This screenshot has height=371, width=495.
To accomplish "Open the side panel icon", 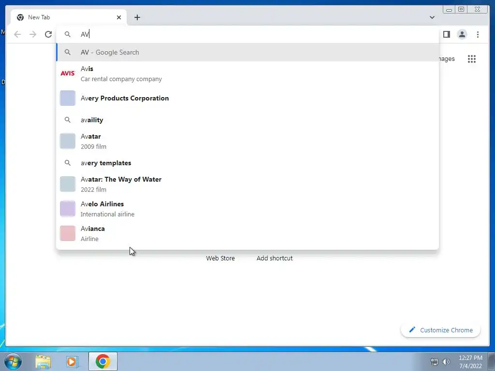I will [446, 34].
